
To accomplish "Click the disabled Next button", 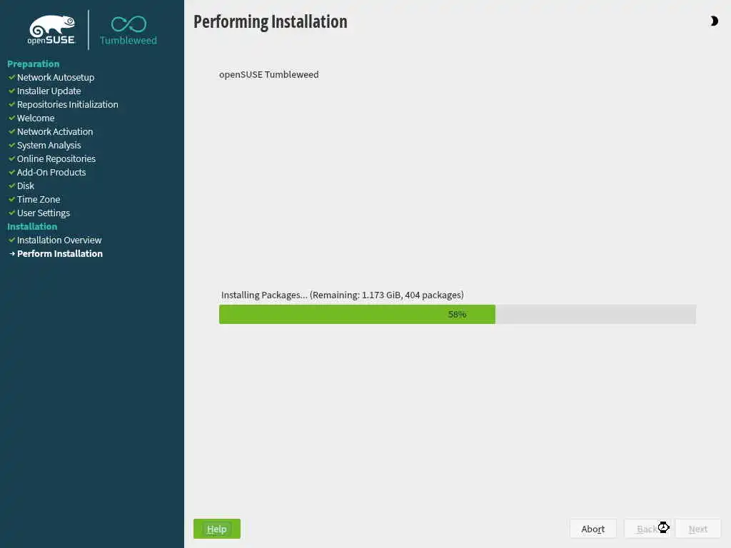I will (698, 529).
